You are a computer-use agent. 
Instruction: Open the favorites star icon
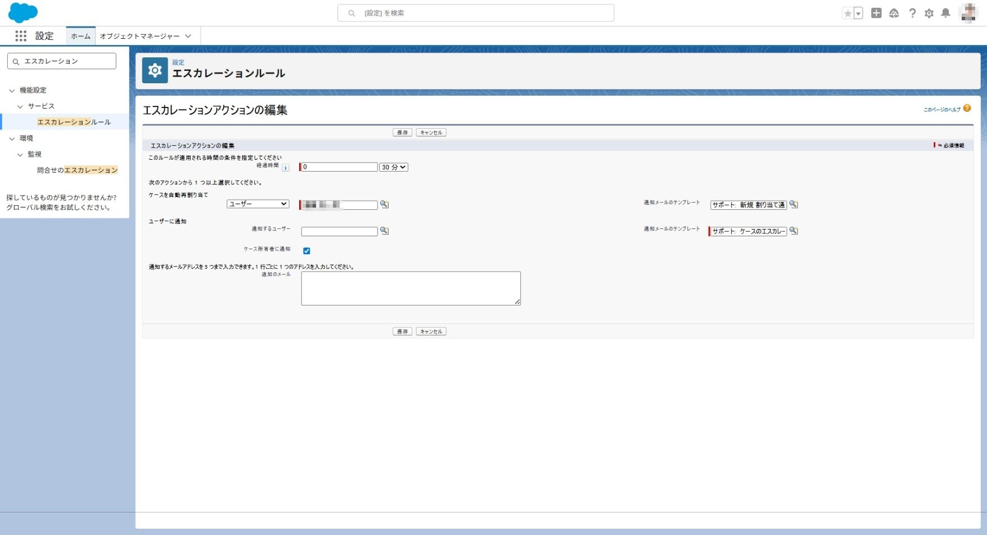[848, 14]
